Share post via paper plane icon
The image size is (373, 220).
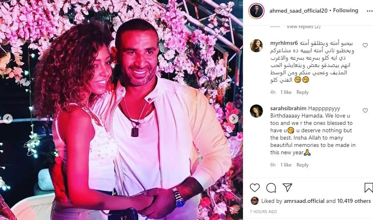pyautogui.click(x=287, y=188)
